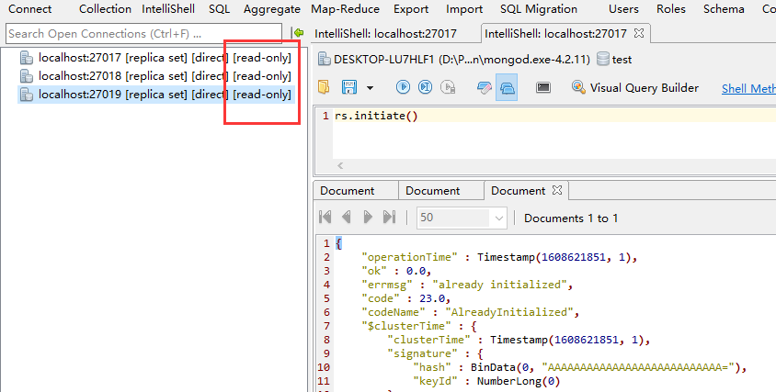Image resolution: width=776 pixels, height=392 pixels.
Task: Switch to the second Document result tab
Action: point(432,191)
